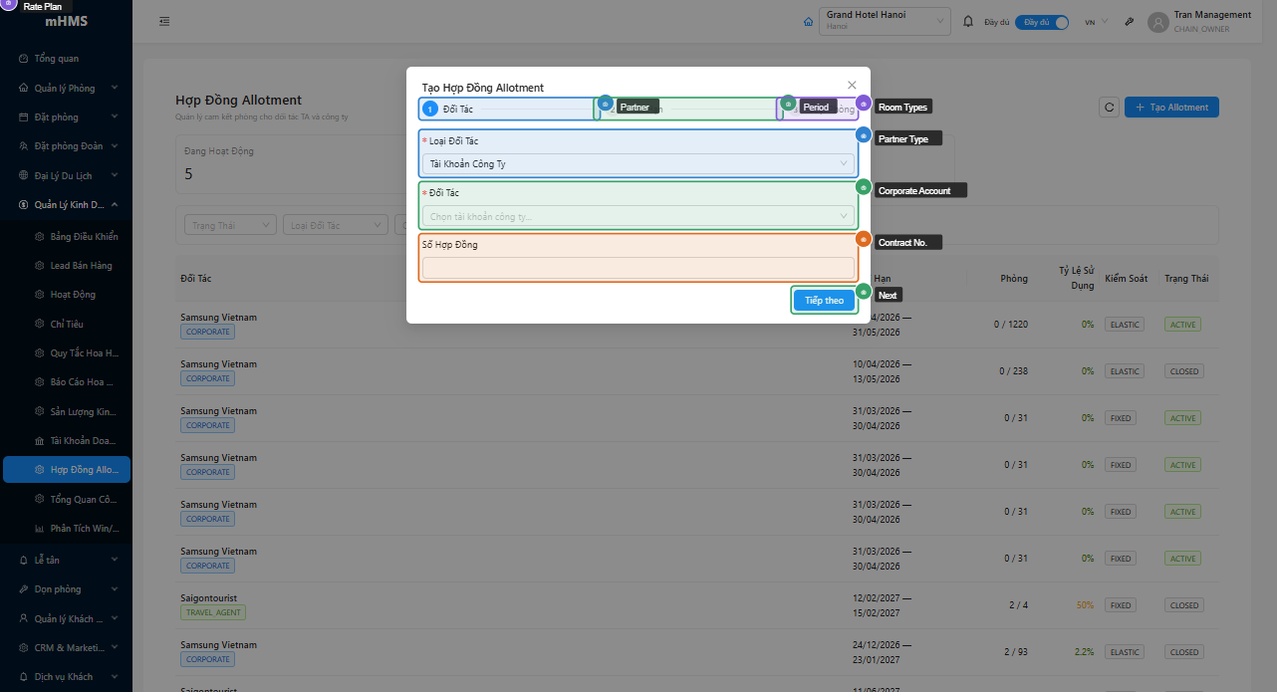Open the VN language dropdown
Viewport: 1277px width, 692px height.
[1097, 22]
